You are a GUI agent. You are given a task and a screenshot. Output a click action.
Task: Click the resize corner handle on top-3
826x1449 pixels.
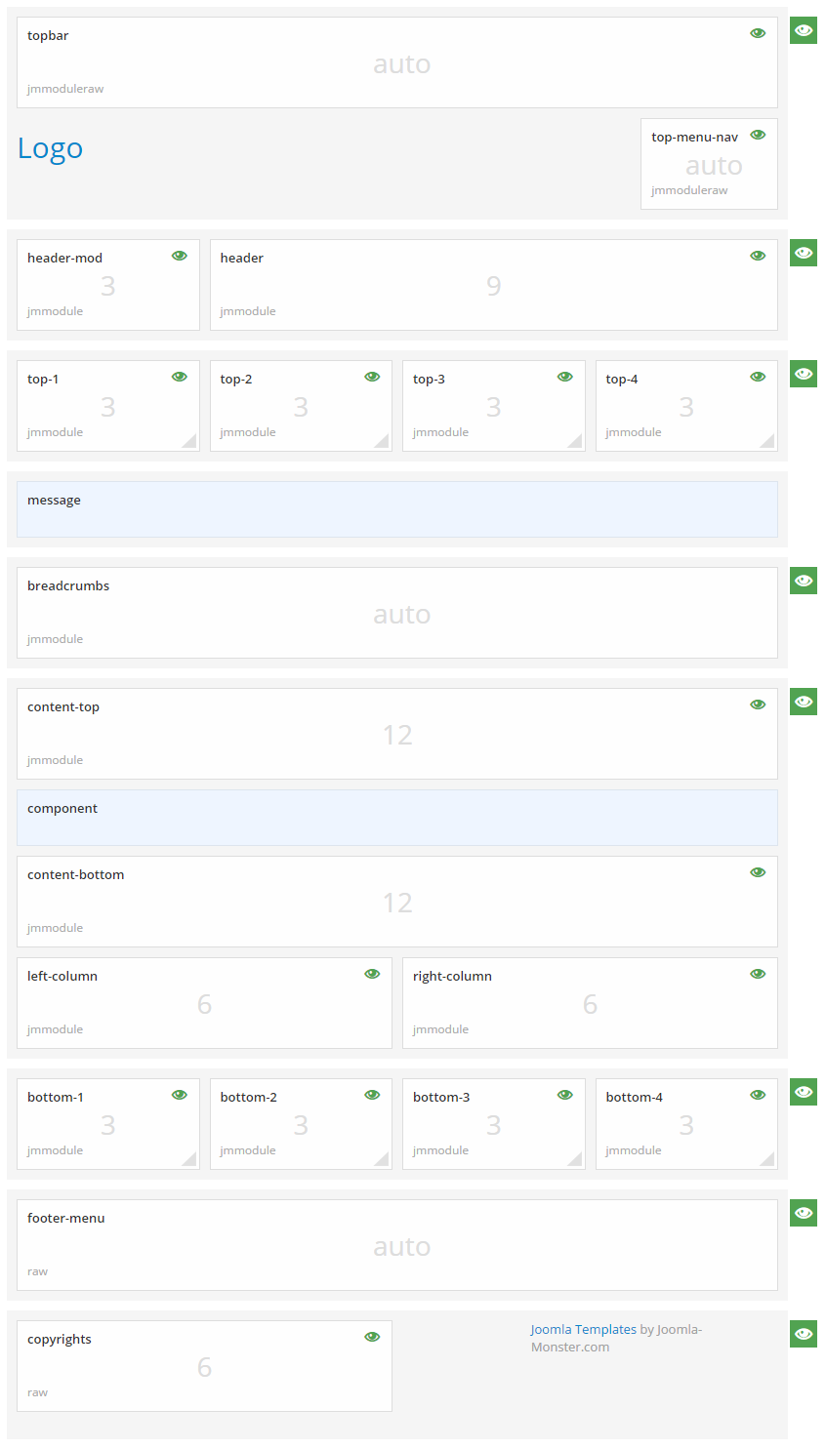click(576, 442)
